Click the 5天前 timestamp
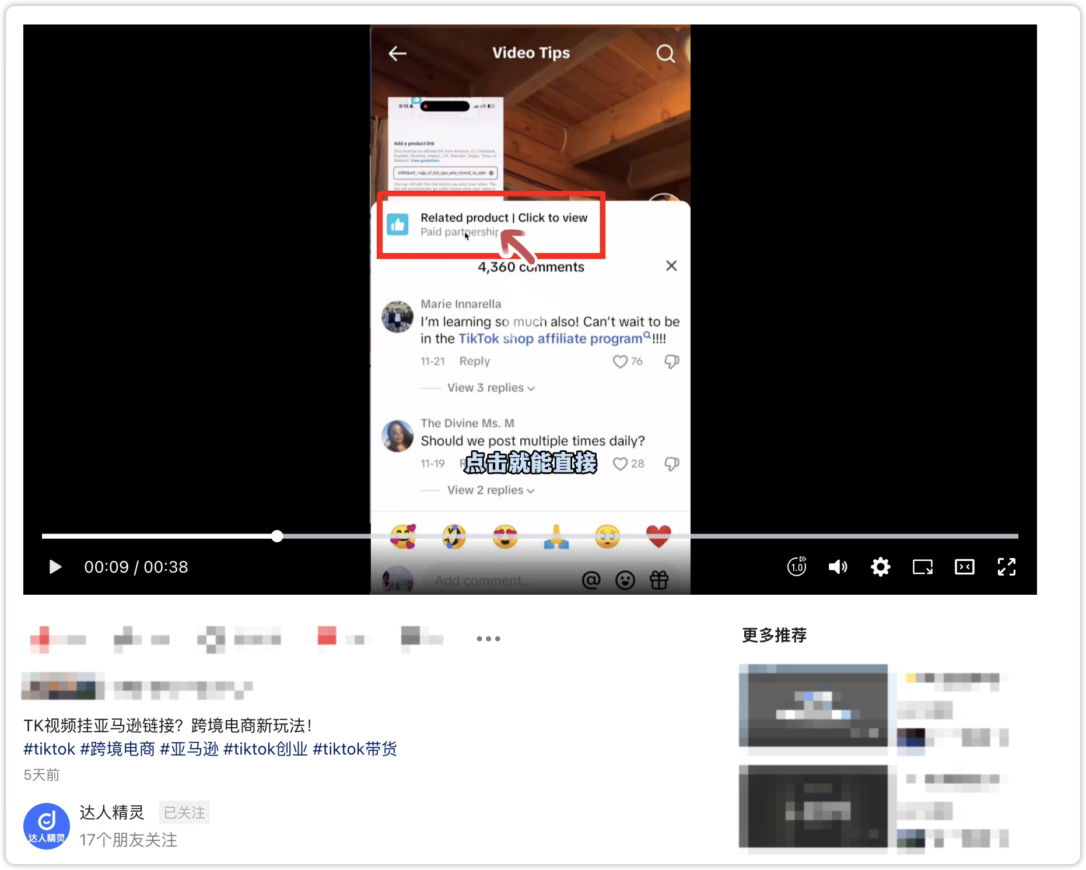This screenshot has height=870, width=1086. coord(41,774)
